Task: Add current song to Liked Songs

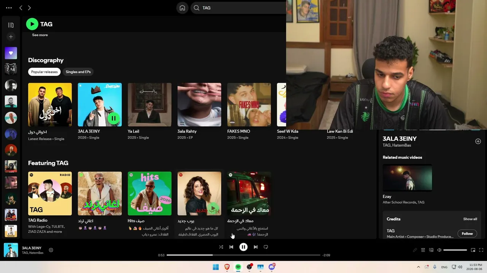Action: click(x=51, y=250)
